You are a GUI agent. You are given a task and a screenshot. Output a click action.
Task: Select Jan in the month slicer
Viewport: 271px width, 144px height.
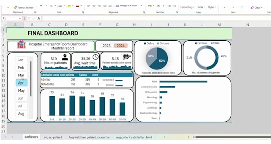coord(22,60)
